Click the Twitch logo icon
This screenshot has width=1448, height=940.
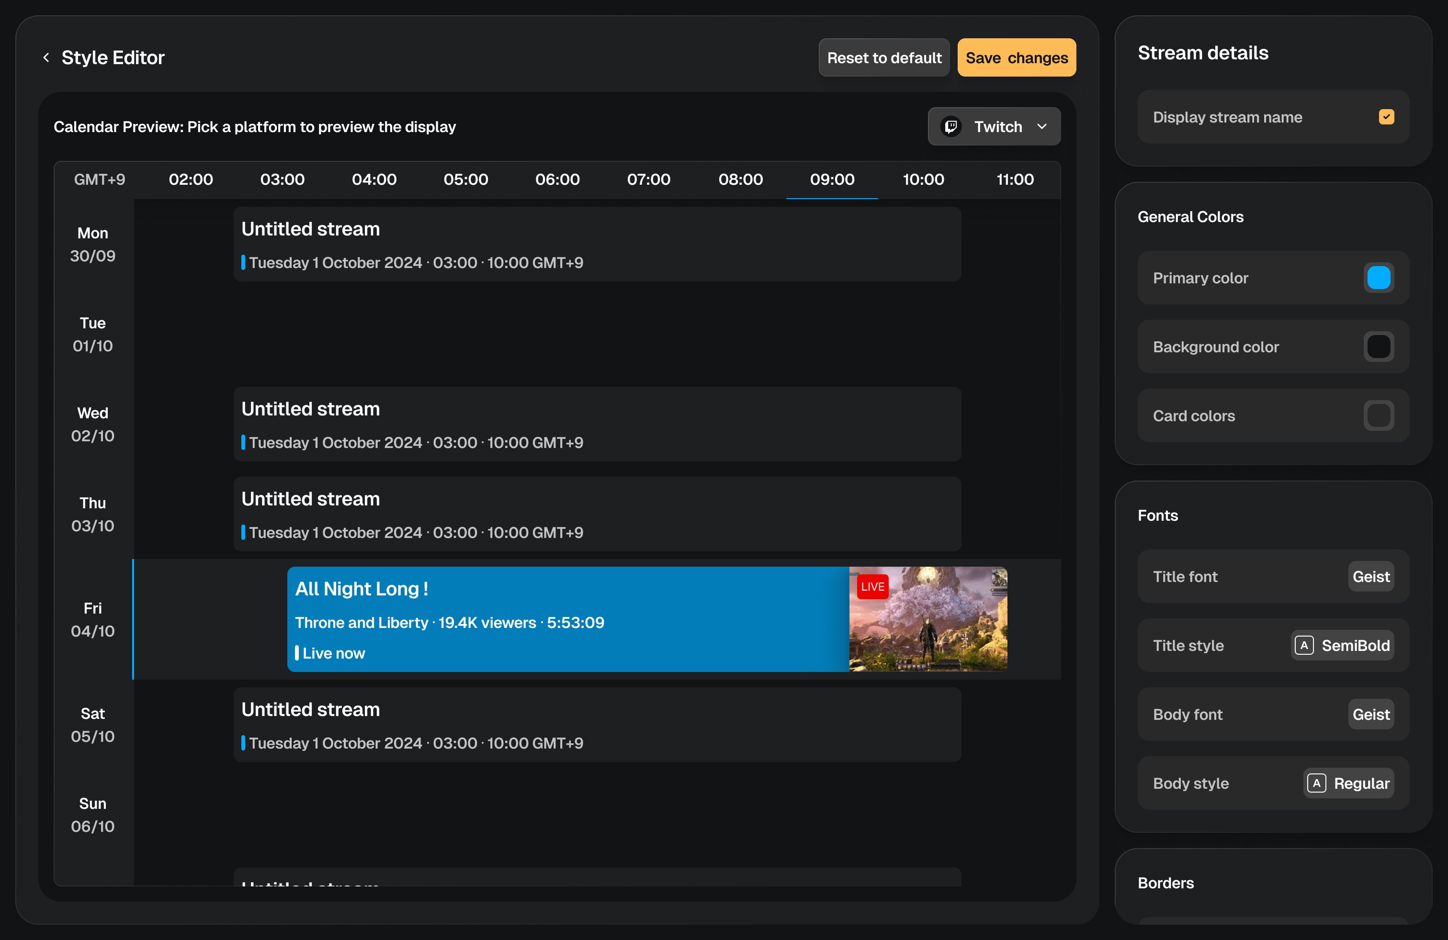tap(951, 126)
